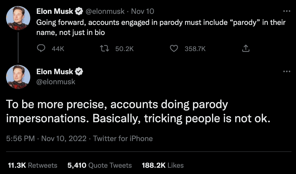
Task: Click the "Twitter for iPhone" source link
Action: 123,138
